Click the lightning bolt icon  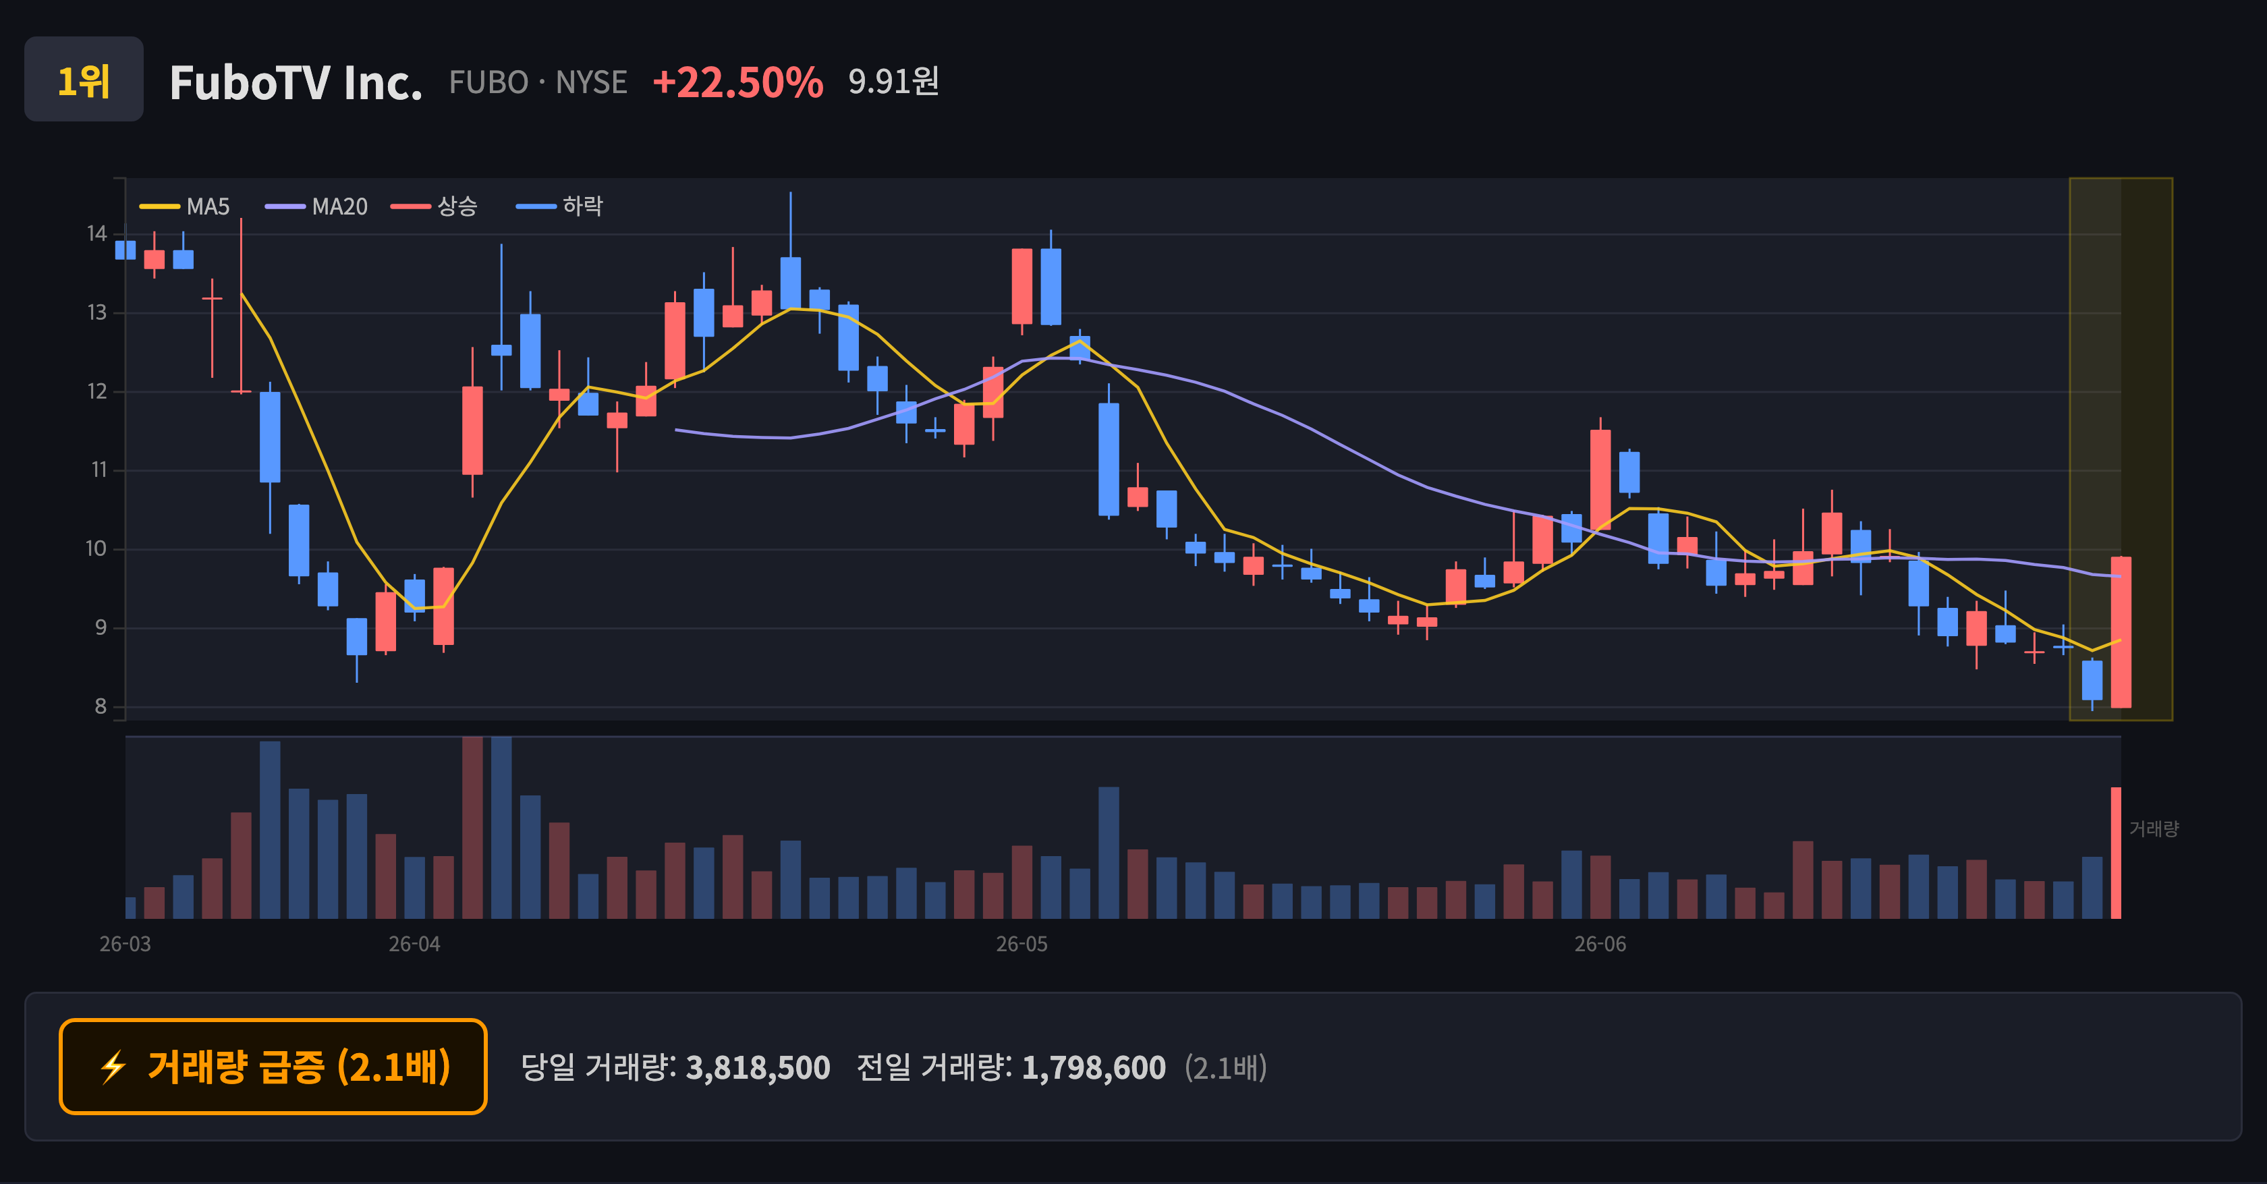113,1067
